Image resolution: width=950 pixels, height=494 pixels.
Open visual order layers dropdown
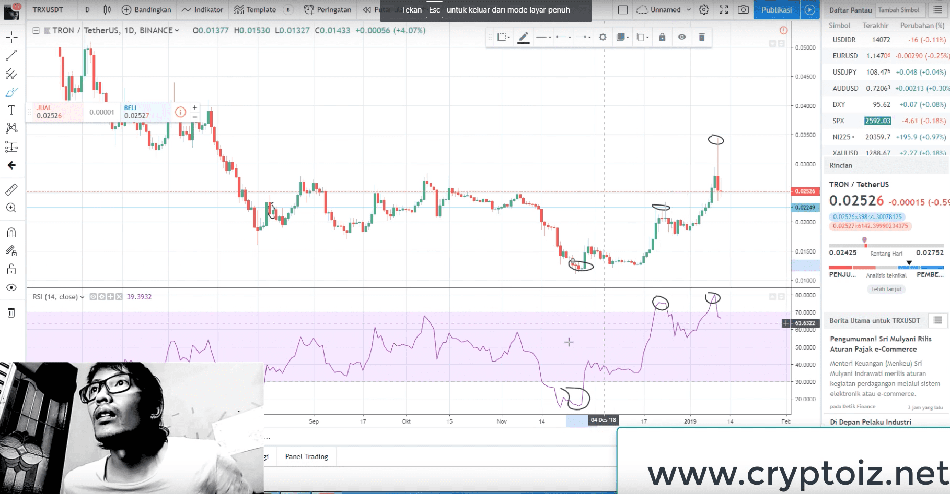click(x=622, y=37)
